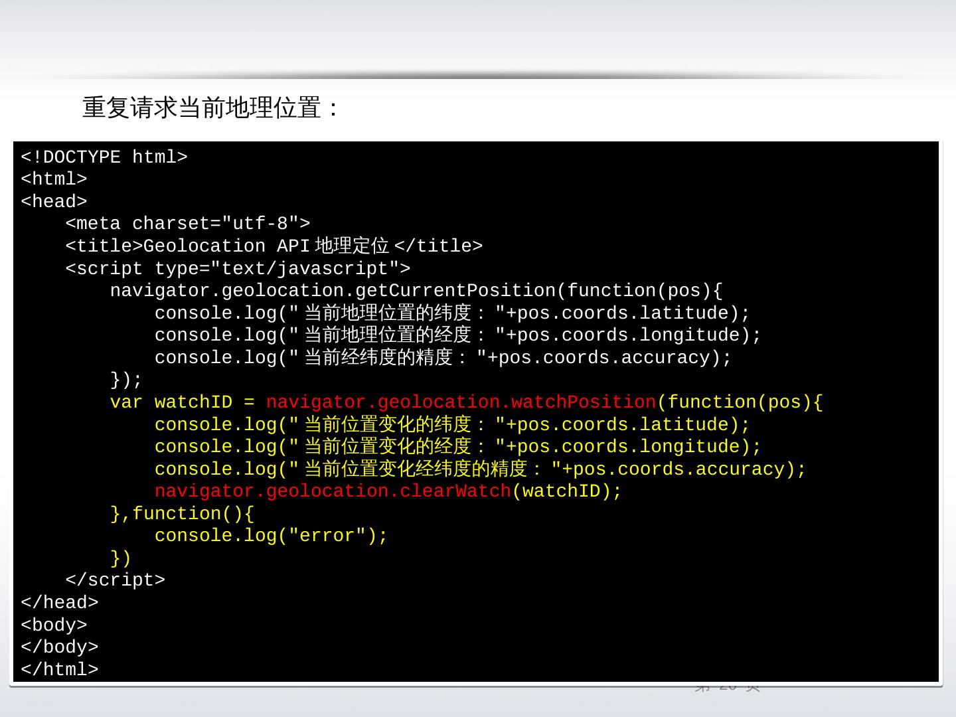Click the opening <html> tag line
This screenshot has height=717, width=956.
[54, 179]
